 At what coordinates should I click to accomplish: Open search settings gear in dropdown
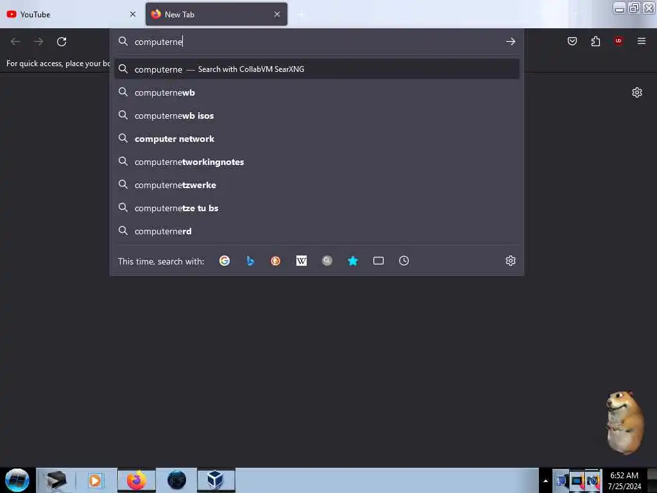coord(510,261)
